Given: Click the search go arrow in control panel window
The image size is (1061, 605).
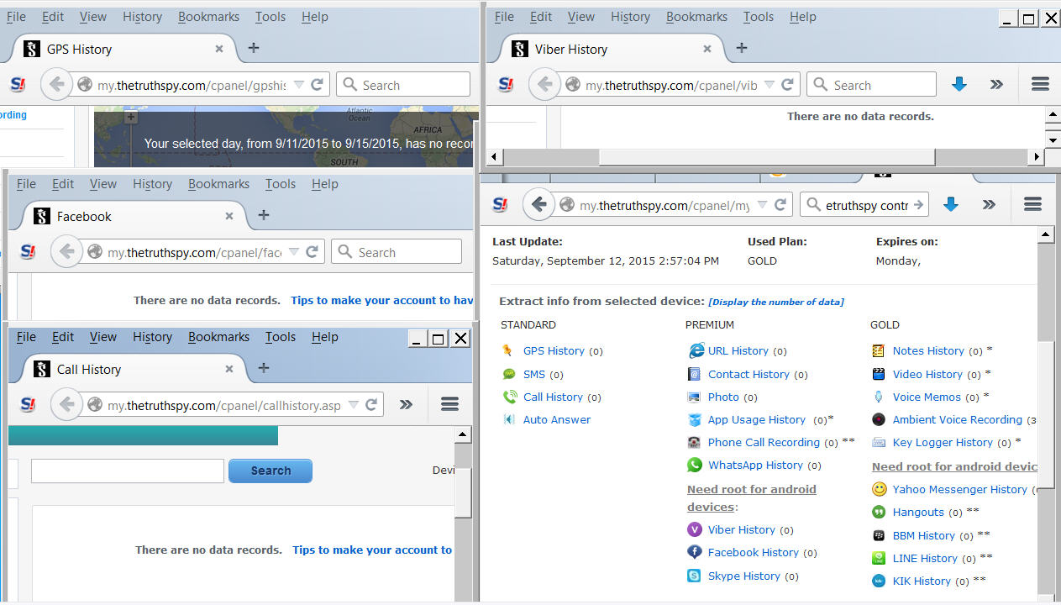Looking at the screenshot, I should pyautogui.click(x=918, y=204).
